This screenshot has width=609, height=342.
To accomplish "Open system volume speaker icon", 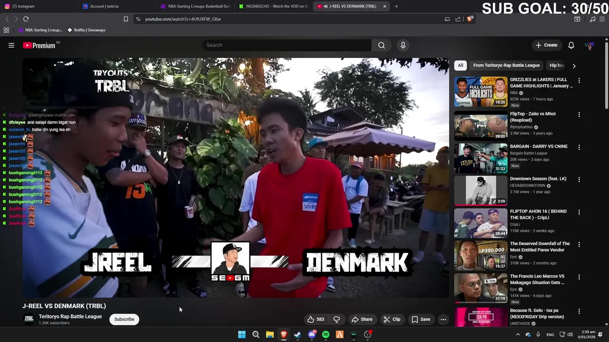I will tap(570, 334).
